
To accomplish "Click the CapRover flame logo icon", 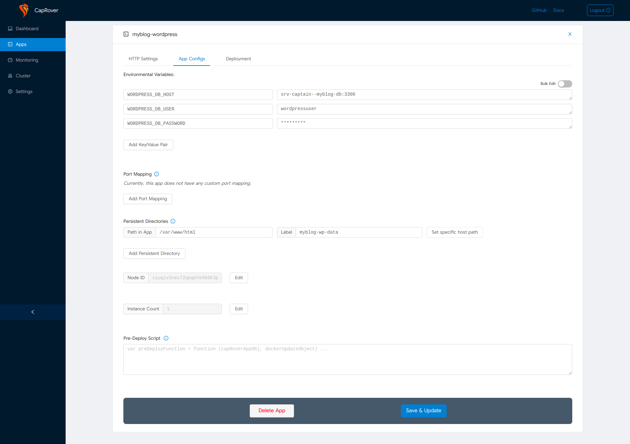I will pos(25,10).
